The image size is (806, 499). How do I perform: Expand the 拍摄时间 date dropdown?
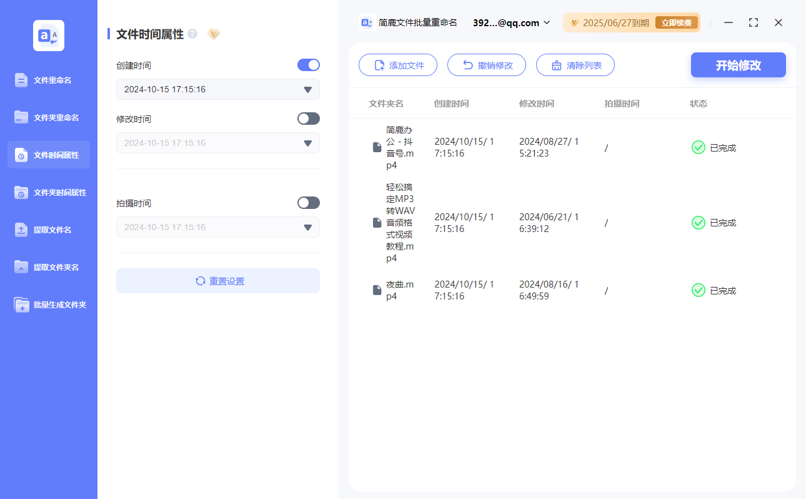307,227
